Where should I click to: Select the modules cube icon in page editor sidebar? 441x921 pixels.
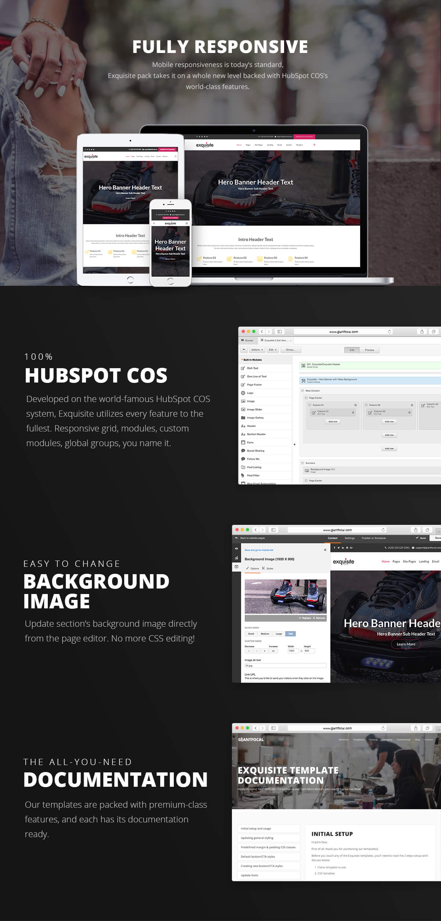point(236,567)
